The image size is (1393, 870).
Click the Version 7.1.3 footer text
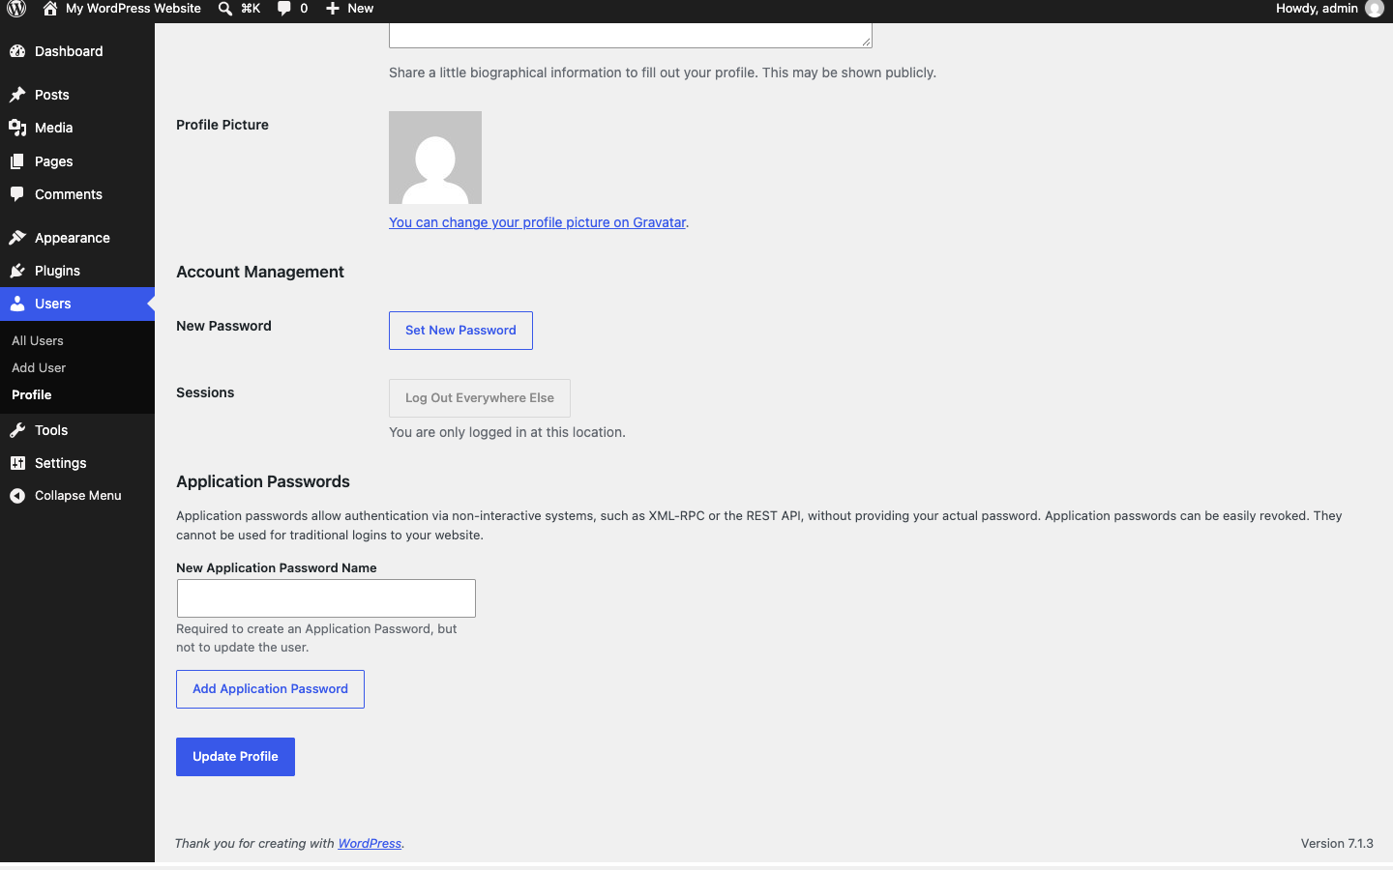tap(1337, 844)
